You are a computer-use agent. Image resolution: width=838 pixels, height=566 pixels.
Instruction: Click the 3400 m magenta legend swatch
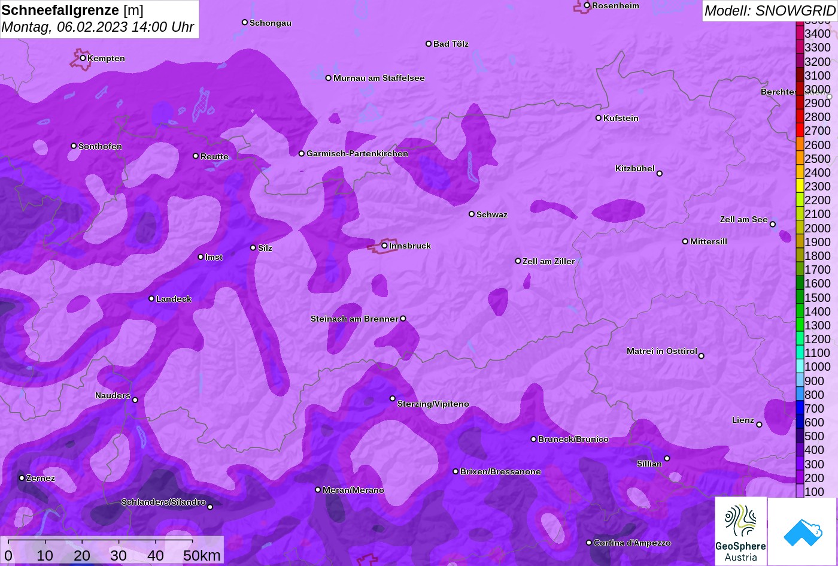pos(799,34)
